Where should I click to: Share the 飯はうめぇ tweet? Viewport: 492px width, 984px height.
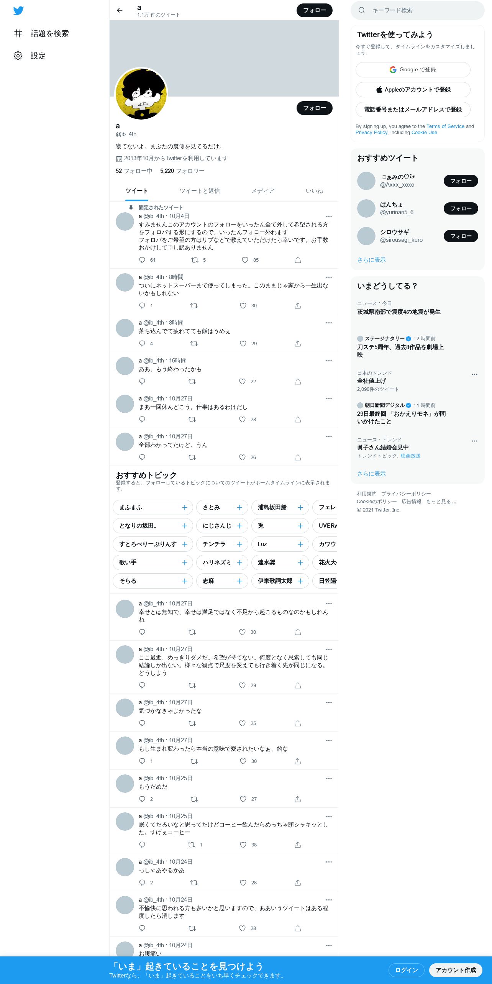click(x=298, y=343)
